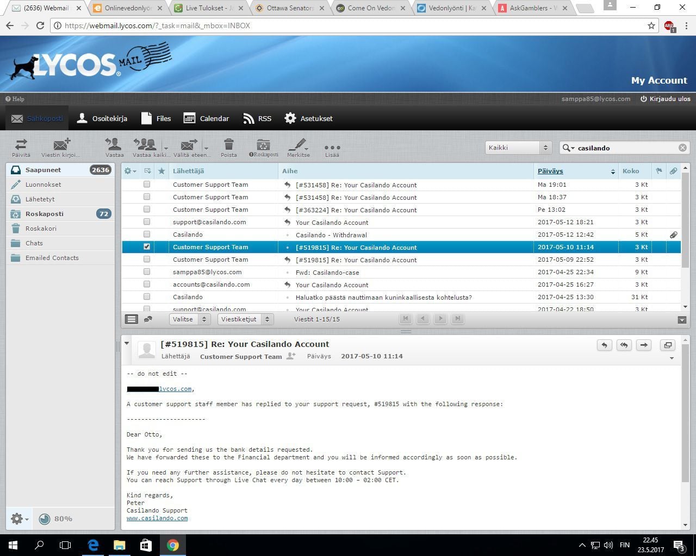Click the star column header icon
Image resolution: width=696 pixels, height=556 pixels.
[x=161, y=170]
